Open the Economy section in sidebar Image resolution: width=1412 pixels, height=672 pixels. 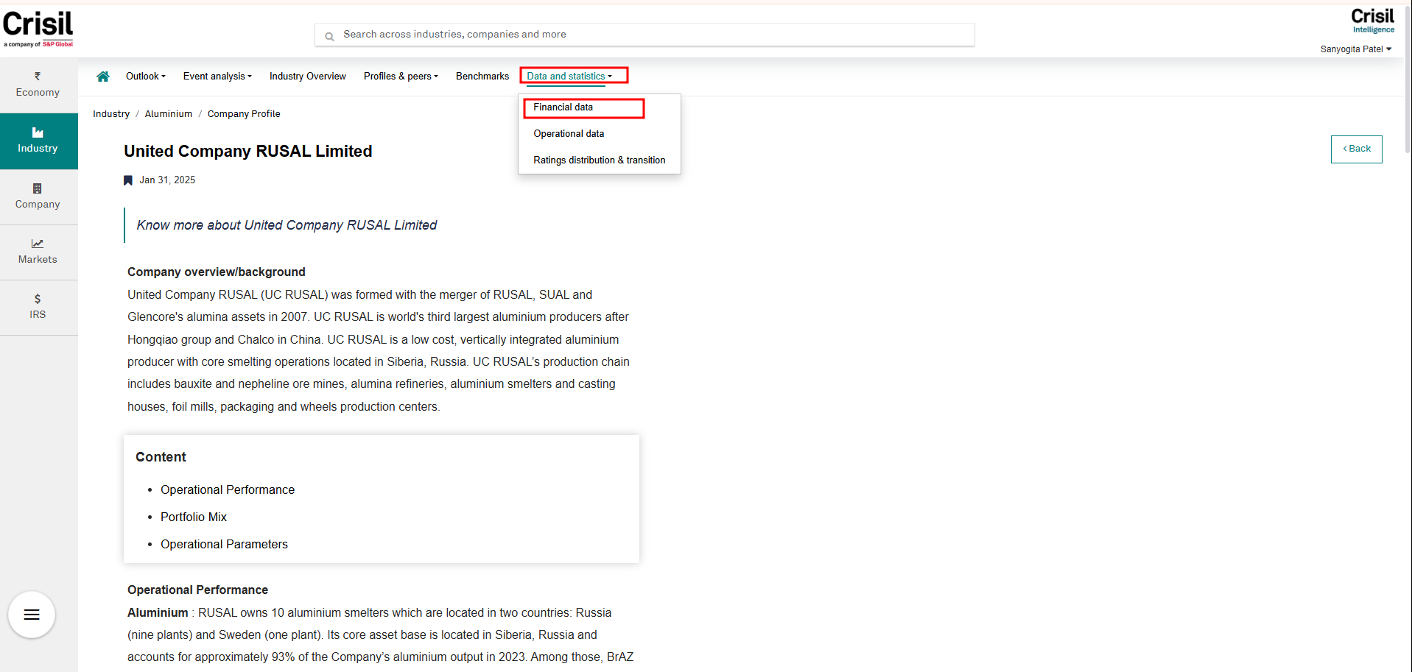pyautogui.click(x=38, y=85)
